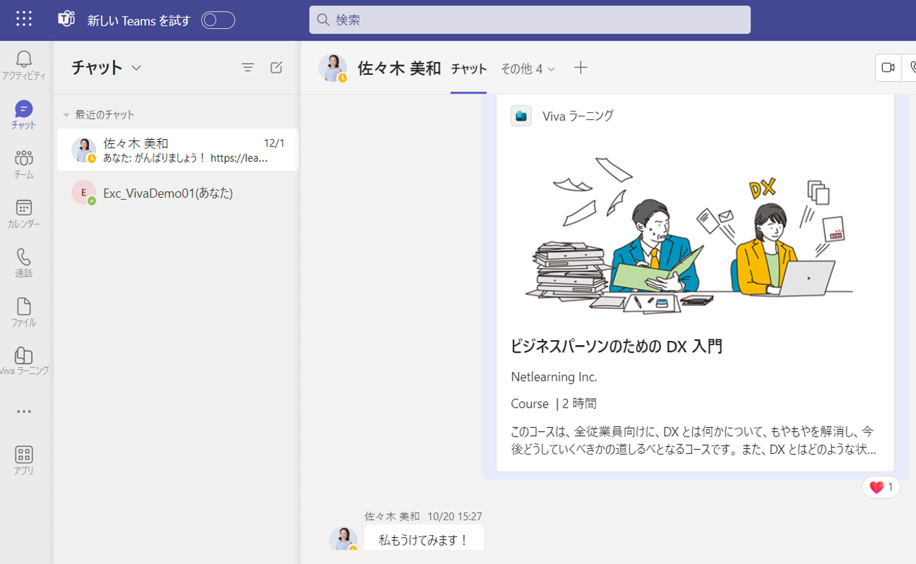Start an audio call

(910, 67)
